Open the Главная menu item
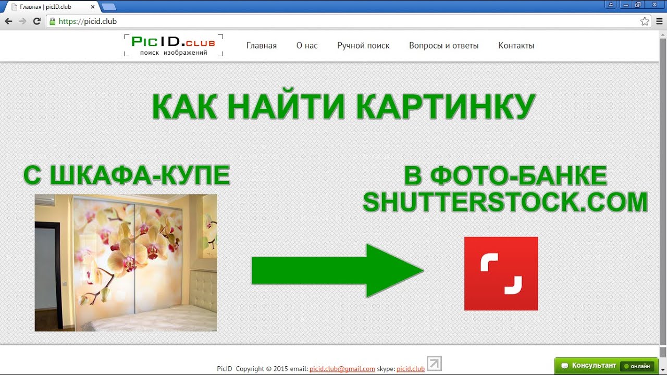This screenshot has height=375, width=667. (x=262, y=45)
